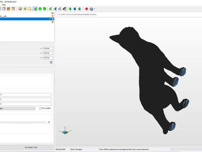202x152 pixels.
Task: Click the second 0.00 mm value field
Action: point(48,53)
